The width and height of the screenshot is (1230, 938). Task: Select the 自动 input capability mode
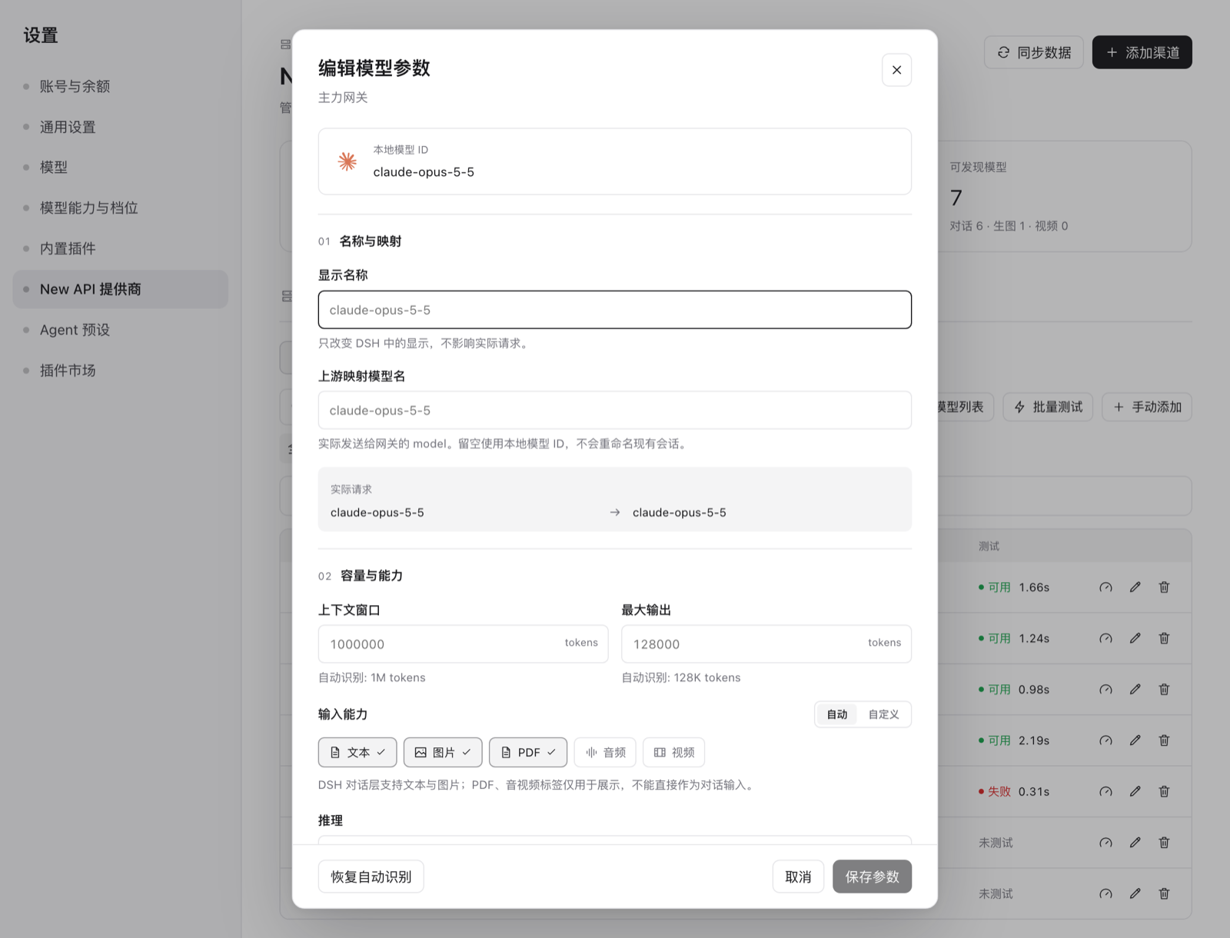coord(837,714)
